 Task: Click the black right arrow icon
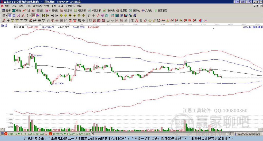[57, 15]
